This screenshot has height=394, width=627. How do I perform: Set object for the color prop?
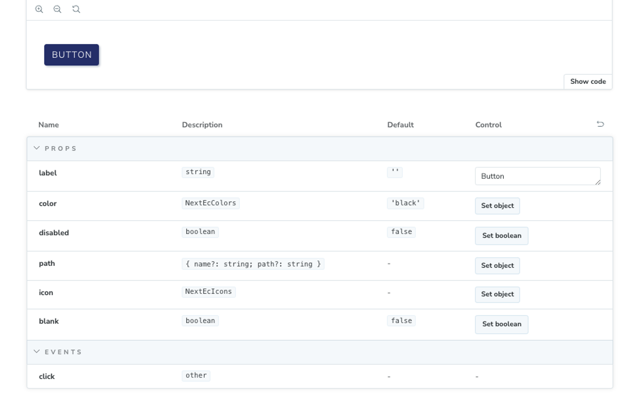click(497, 206)
